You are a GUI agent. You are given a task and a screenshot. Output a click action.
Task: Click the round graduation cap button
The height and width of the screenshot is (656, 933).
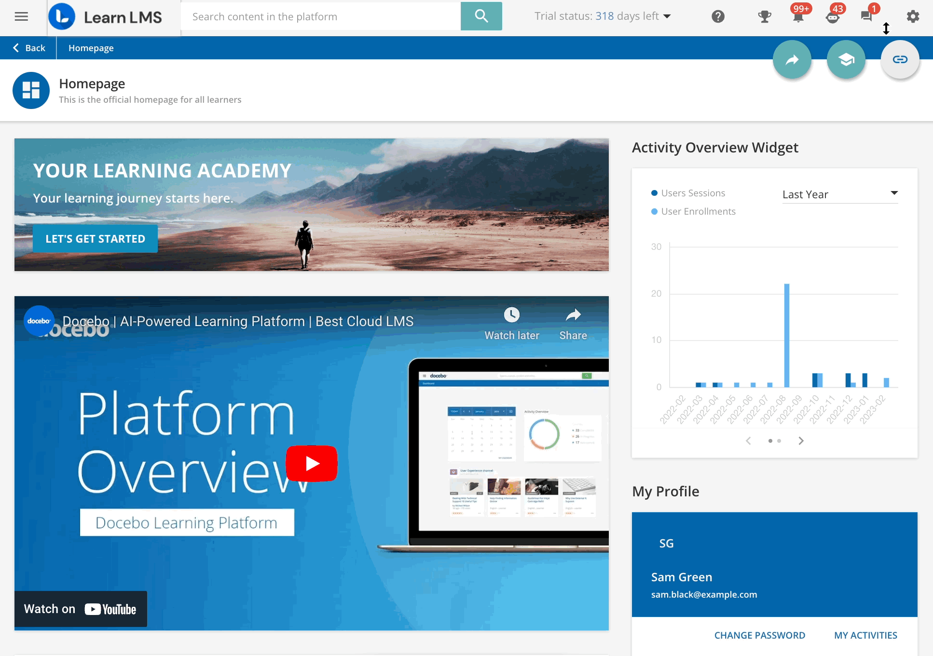[x=846, y=59]
